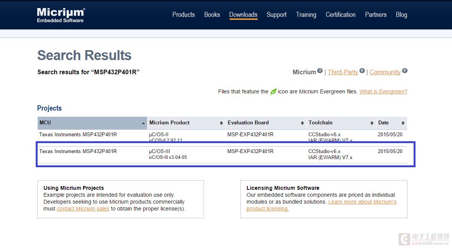This screenshot has width=452, height=248.
Task: Select MCU cell of µC/OS-II row
Action: tap(78, 134)
